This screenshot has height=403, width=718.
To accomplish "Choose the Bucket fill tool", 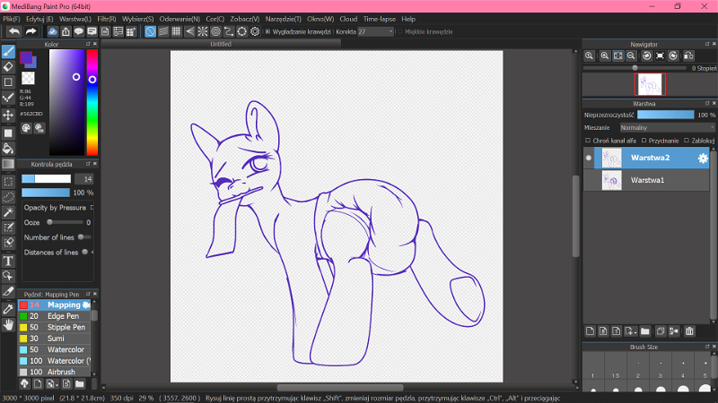I will coord(8,148).
